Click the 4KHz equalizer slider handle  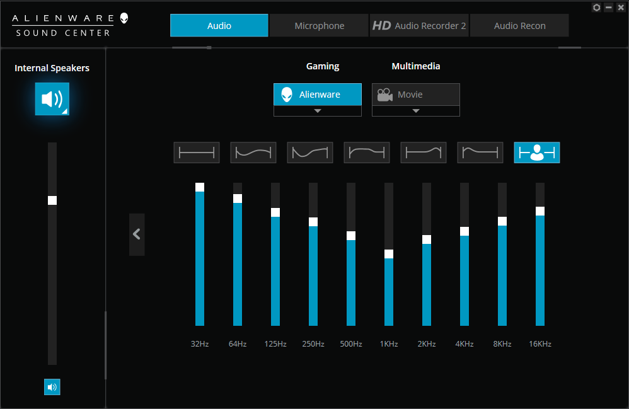(x=465, y=231)
